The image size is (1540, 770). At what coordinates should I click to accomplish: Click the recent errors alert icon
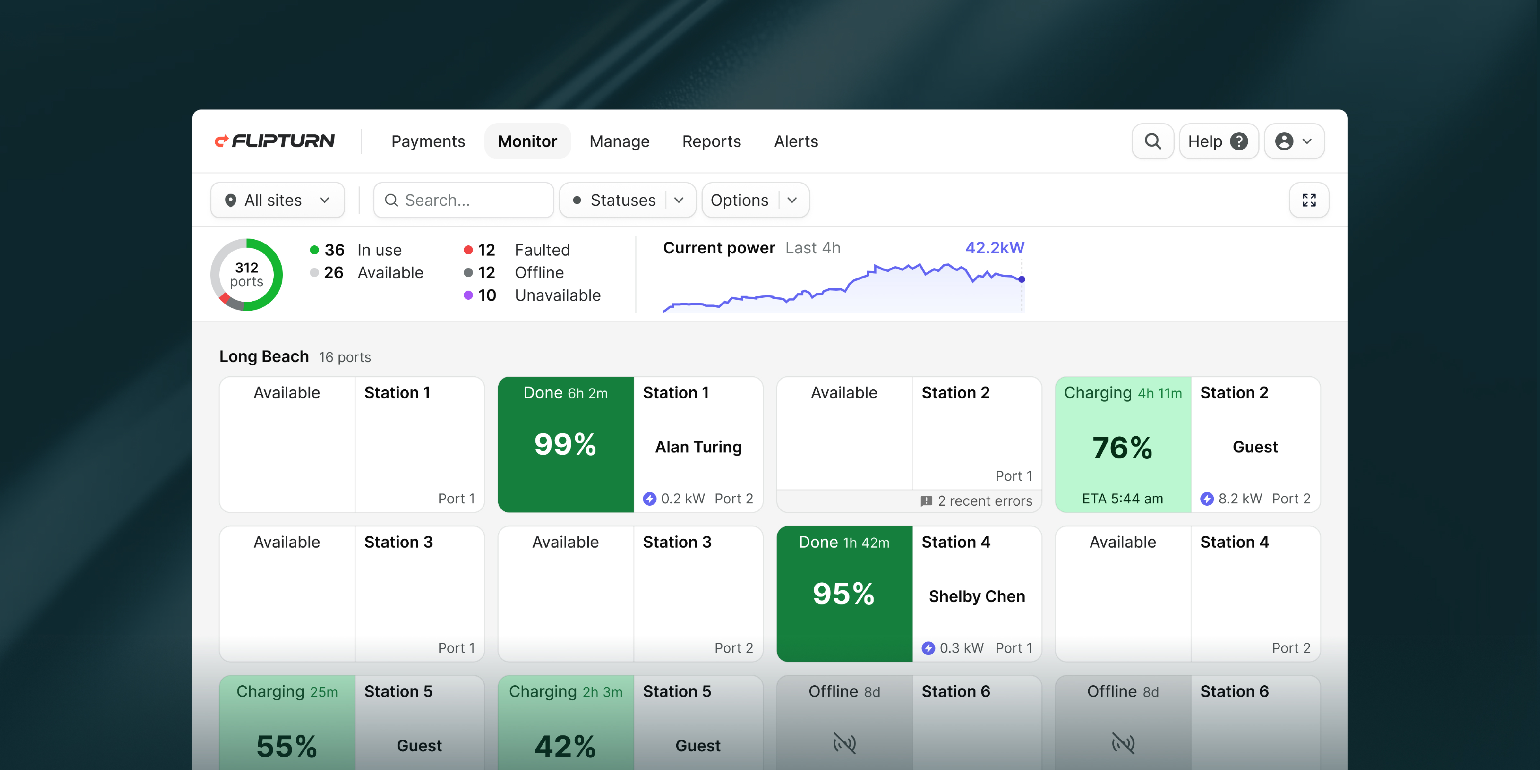[x=926, y=501]
